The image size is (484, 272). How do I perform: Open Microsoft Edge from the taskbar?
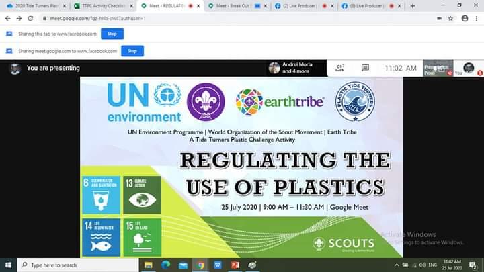(x=166, y=265)
